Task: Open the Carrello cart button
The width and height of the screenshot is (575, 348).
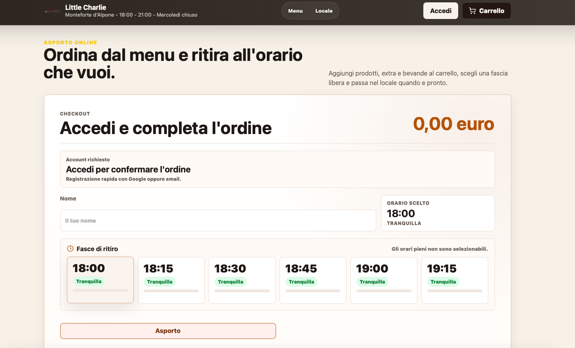Action: [487, 11]
